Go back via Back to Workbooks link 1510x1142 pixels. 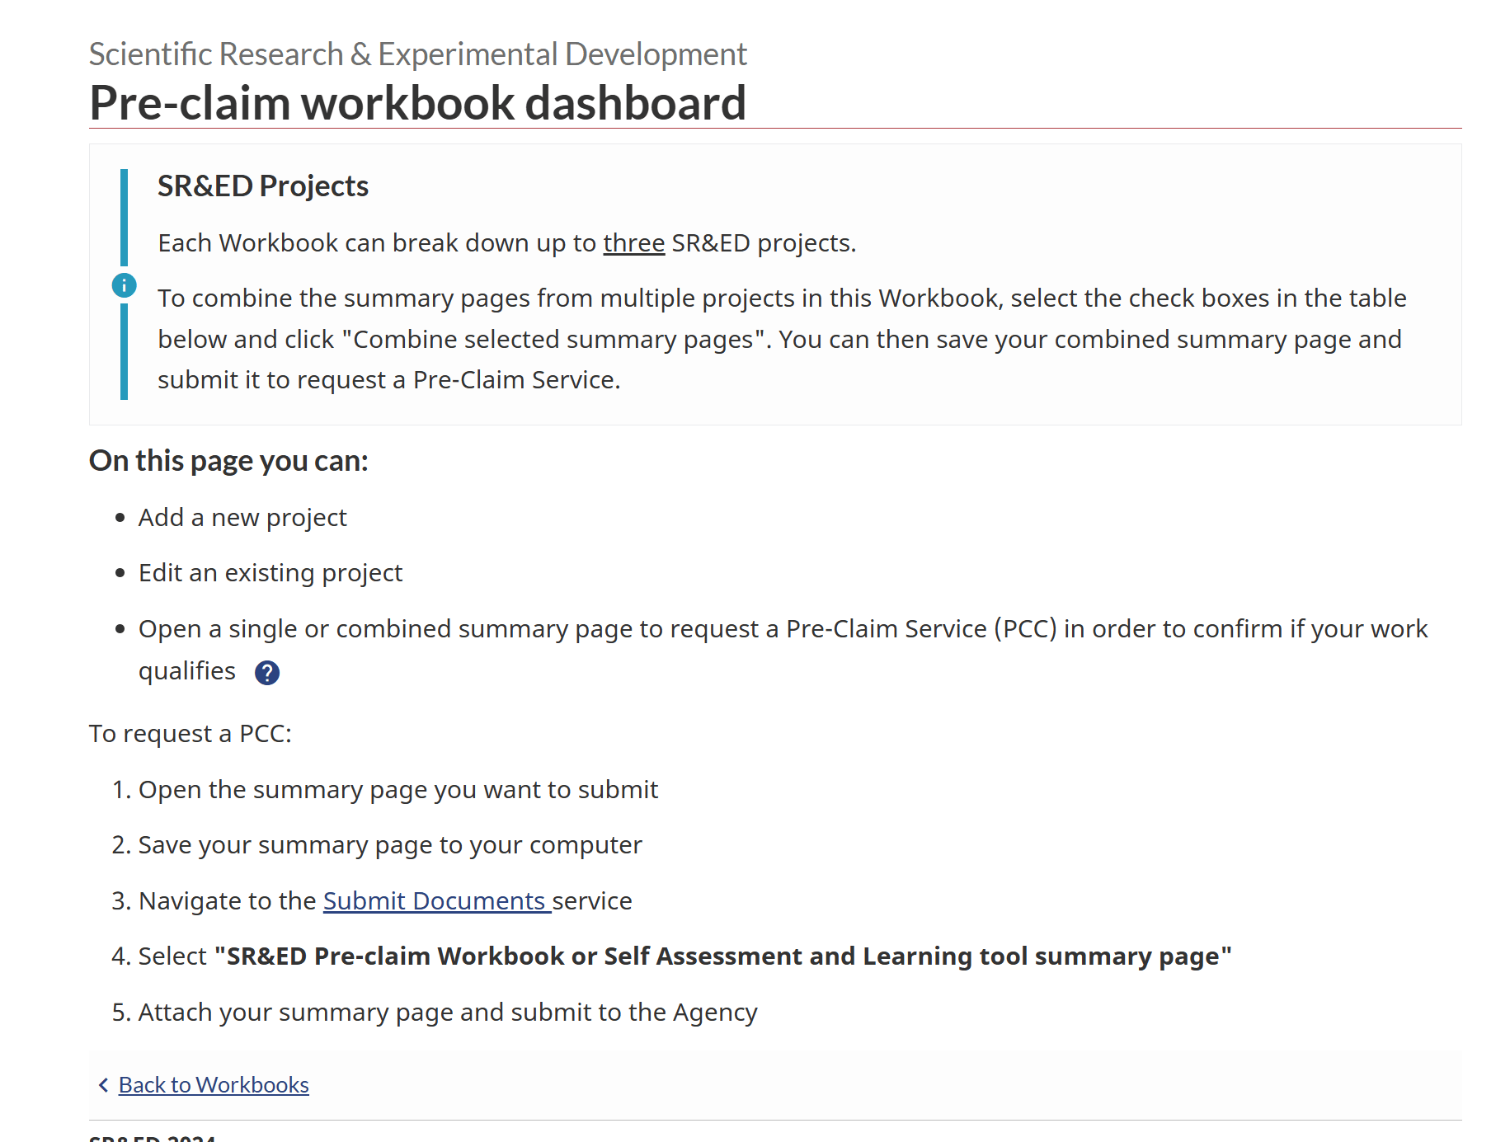click(214, 1085)
